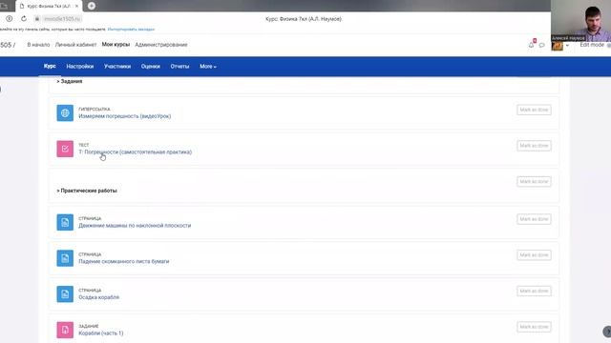The height and width of the screenshot is (343, 611).
Task: Open the Осадка корабля page
Action: [99, 297]
